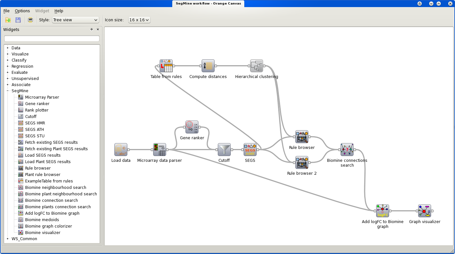
Task: Click the Biomine connections search node
Action: point(347,150)
